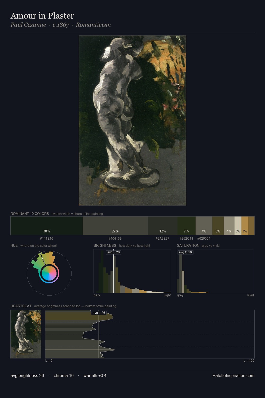Viewport: 265px width, 398px height.
Task: Click the style 'Romanticism'
Action: [93, 25]
